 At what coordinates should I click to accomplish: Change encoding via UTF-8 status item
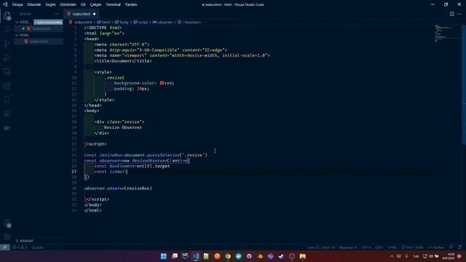366,247
